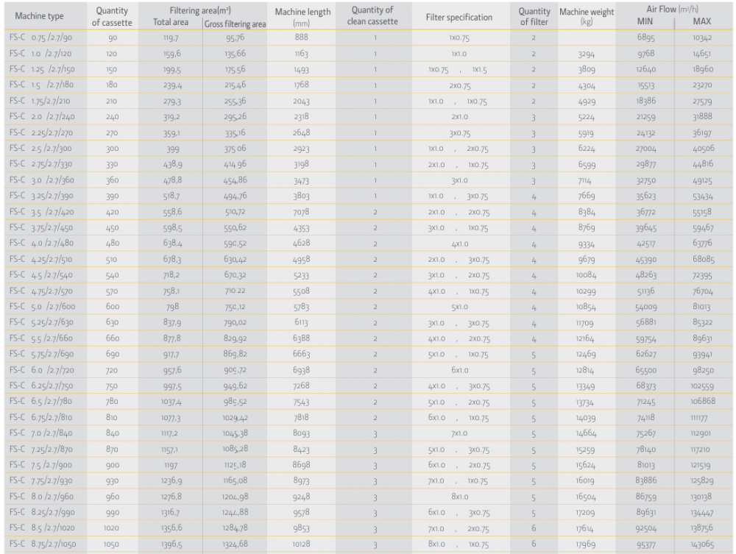Image resolution: width=736 pixels, height=554 pixels.
Task: Select machine type "FS-C 3.25/2.7/390"
Action: point(41,196)
